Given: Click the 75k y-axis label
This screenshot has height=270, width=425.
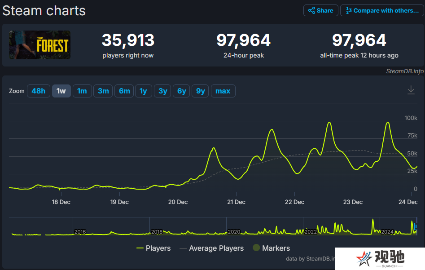Looking at the screenshot, I should click(x=412, y=136).
